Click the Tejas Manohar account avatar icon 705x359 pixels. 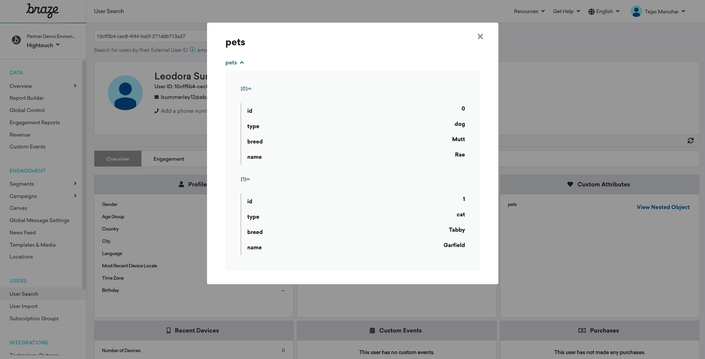(x=636, y=12)
